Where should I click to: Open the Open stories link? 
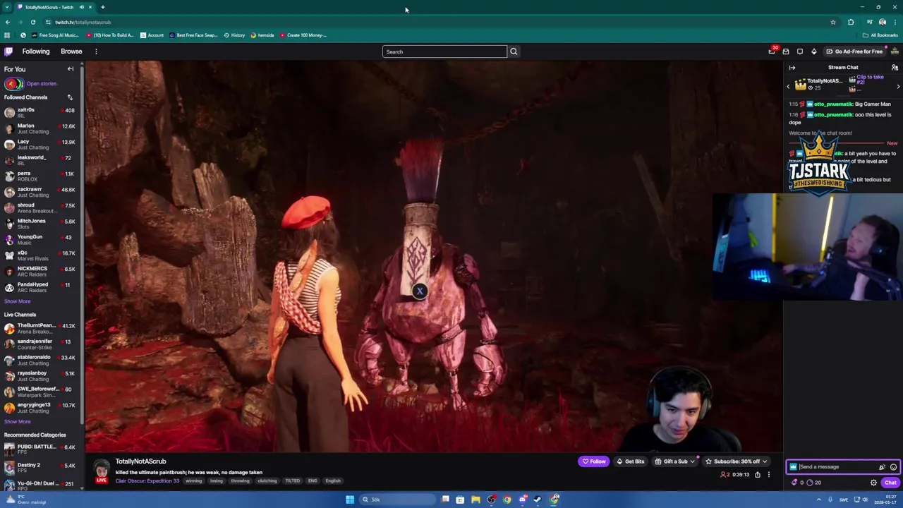pos(42,83)
